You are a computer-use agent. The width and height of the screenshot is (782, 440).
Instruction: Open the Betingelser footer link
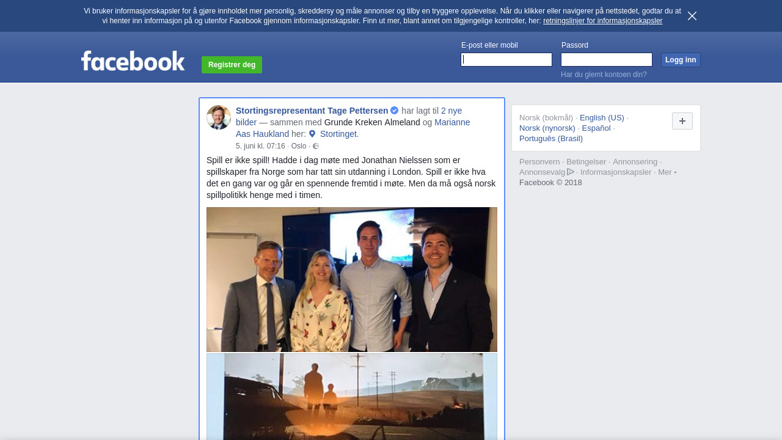(586, 161)
